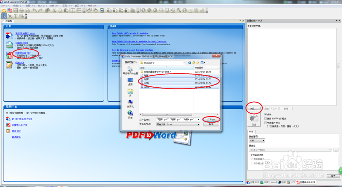Open the How-to Series news link
The image size is (342, 187).
[x=133, y=50]
